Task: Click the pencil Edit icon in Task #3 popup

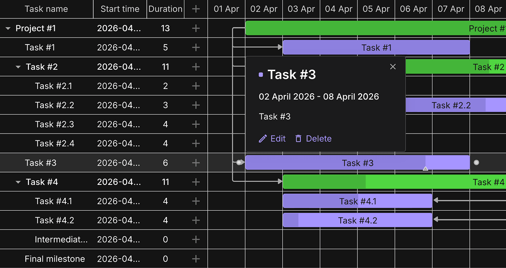Action: click(263, 139)
